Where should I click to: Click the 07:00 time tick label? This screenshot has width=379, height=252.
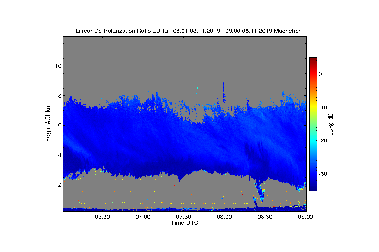click(143, 217)
